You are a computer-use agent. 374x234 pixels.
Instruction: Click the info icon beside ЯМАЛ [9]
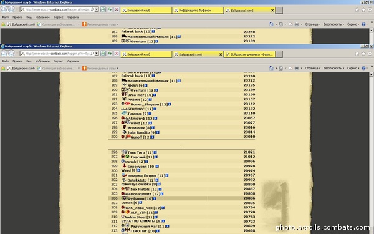pyautogui.click(x=146, y=85)
